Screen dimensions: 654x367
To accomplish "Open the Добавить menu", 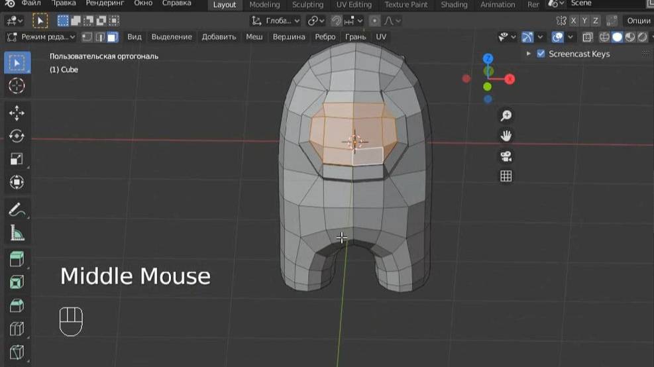I will (219, 37).
